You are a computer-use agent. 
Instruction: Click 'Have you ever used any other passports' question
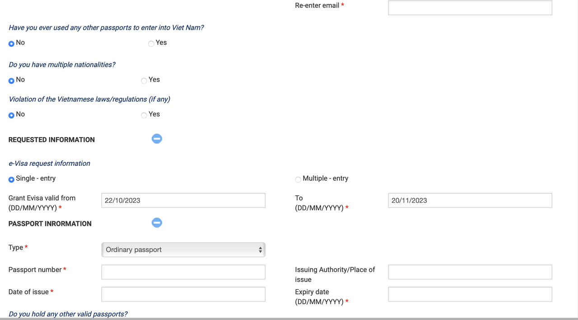[106, 27]
